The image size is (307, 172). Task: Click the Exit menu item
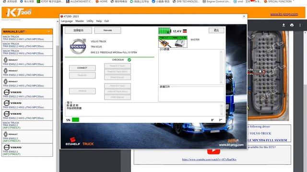(106, 21)
